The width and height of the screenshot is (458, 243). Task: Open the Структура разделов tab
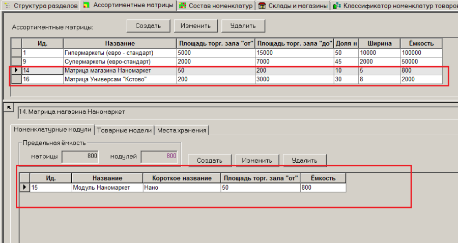click(x=40, y=6)
